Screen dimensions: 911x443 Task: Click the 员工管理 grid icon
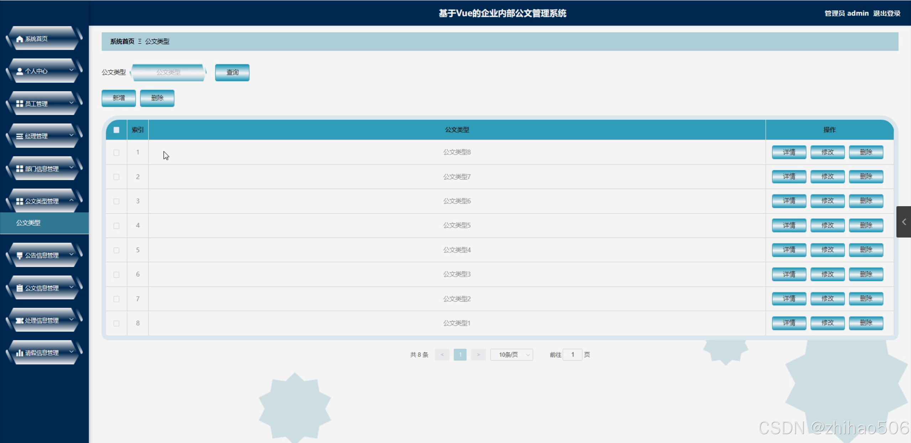coord(19,104)
